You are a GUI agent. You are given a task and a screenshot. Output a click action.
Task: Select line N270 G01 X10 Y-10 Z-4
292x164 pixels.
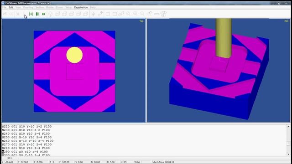click(27, 144)
